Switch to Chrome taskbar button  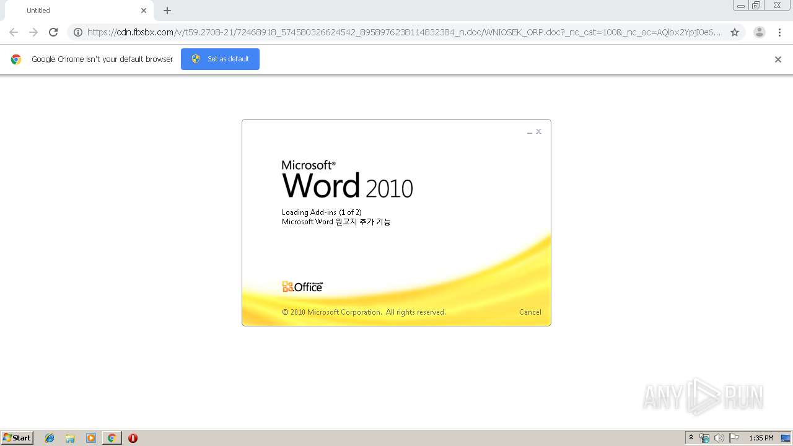[x=112, y=438]
